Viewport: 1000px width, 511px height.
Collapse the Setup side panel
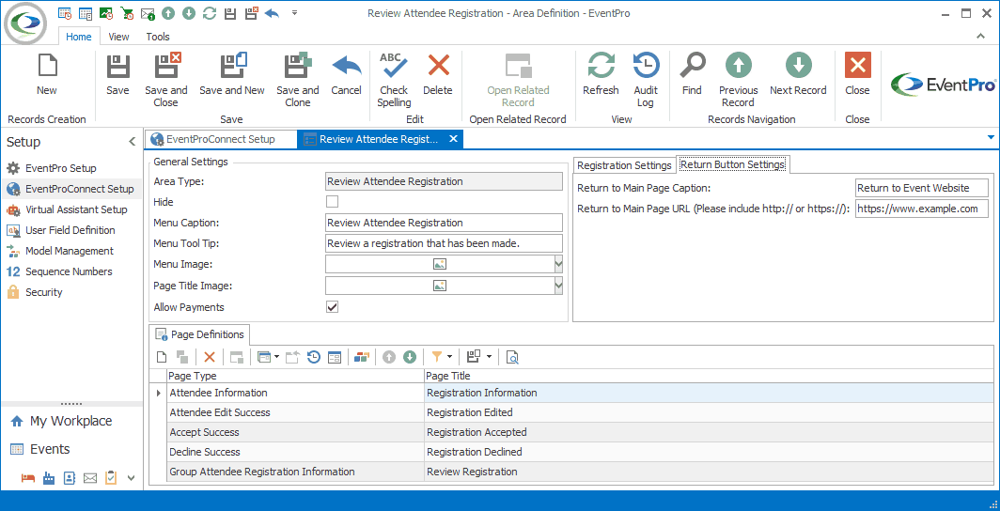point(132,142)
